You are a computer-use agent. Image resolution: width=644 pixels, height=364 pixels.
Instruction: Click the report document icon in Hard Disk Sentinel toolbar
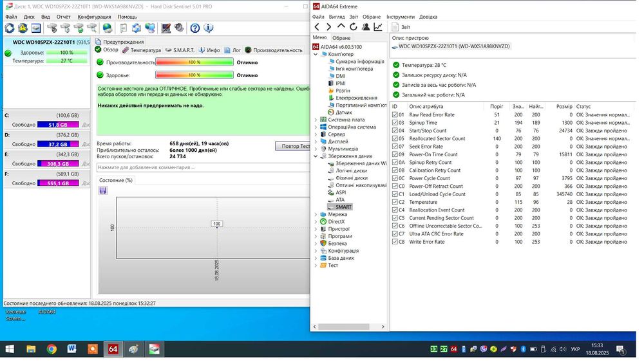123,28
